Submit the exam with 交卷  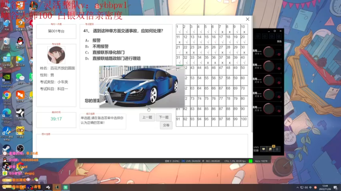coord(166,125)
